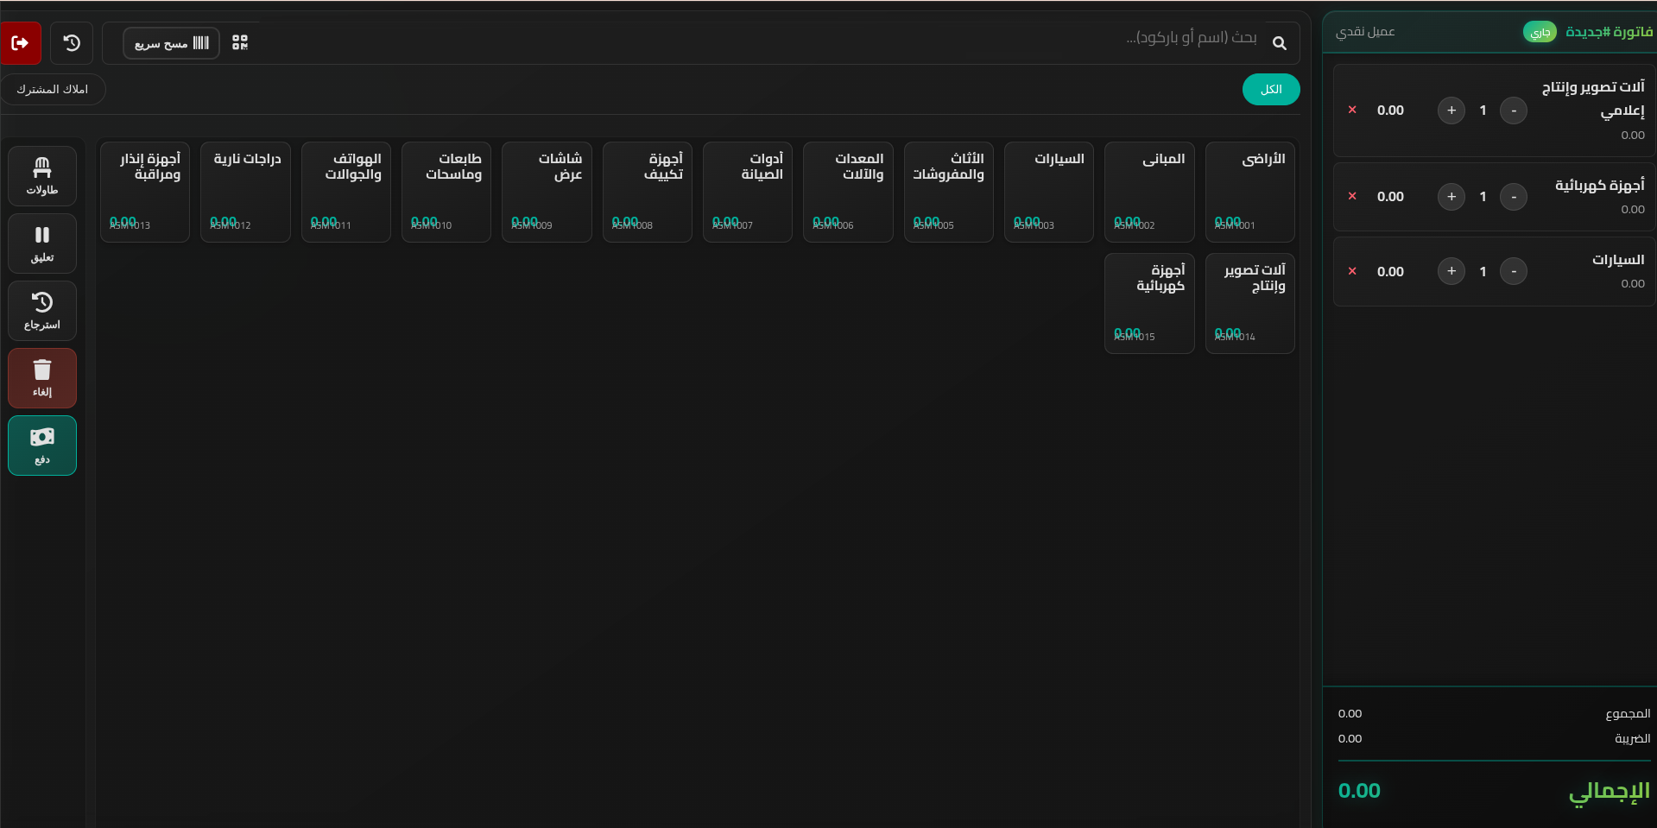Open the tables (طاولات) sidebar button
The width and height of the screenshot is (1657, 828).
(42, 176)
